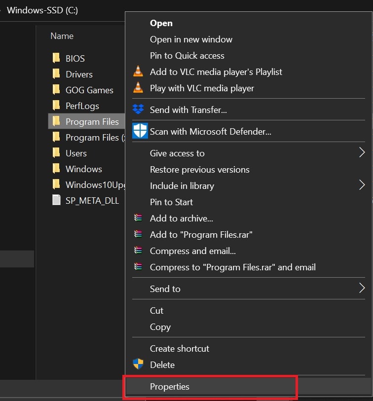Select the PerfLogs folder name
Screen dimensions: 373x401
pos(82,106)
